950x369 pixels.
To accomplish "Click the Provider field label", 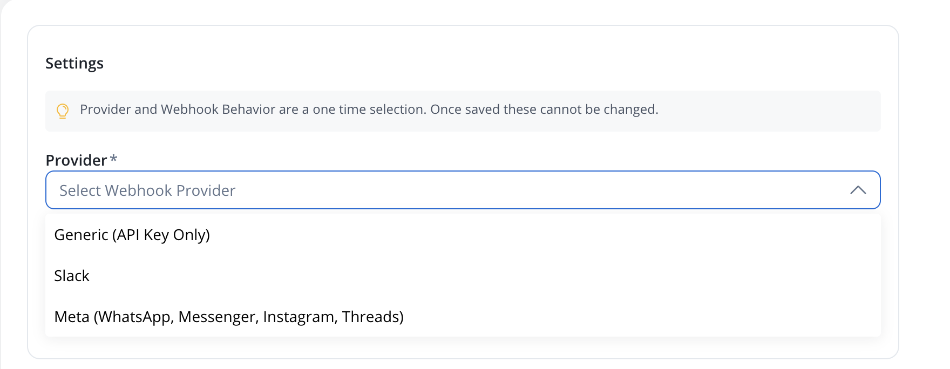I will [76, 160].
